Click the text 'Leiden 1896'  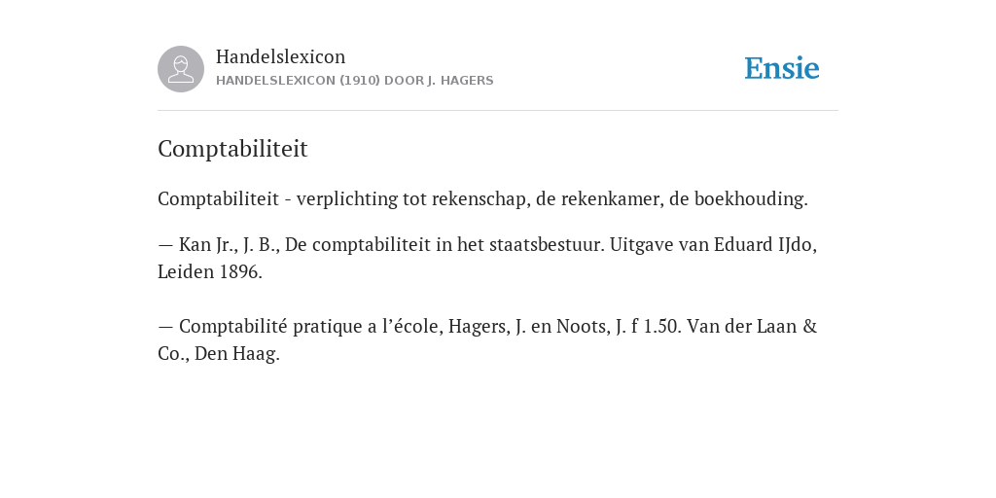point(208,272)
